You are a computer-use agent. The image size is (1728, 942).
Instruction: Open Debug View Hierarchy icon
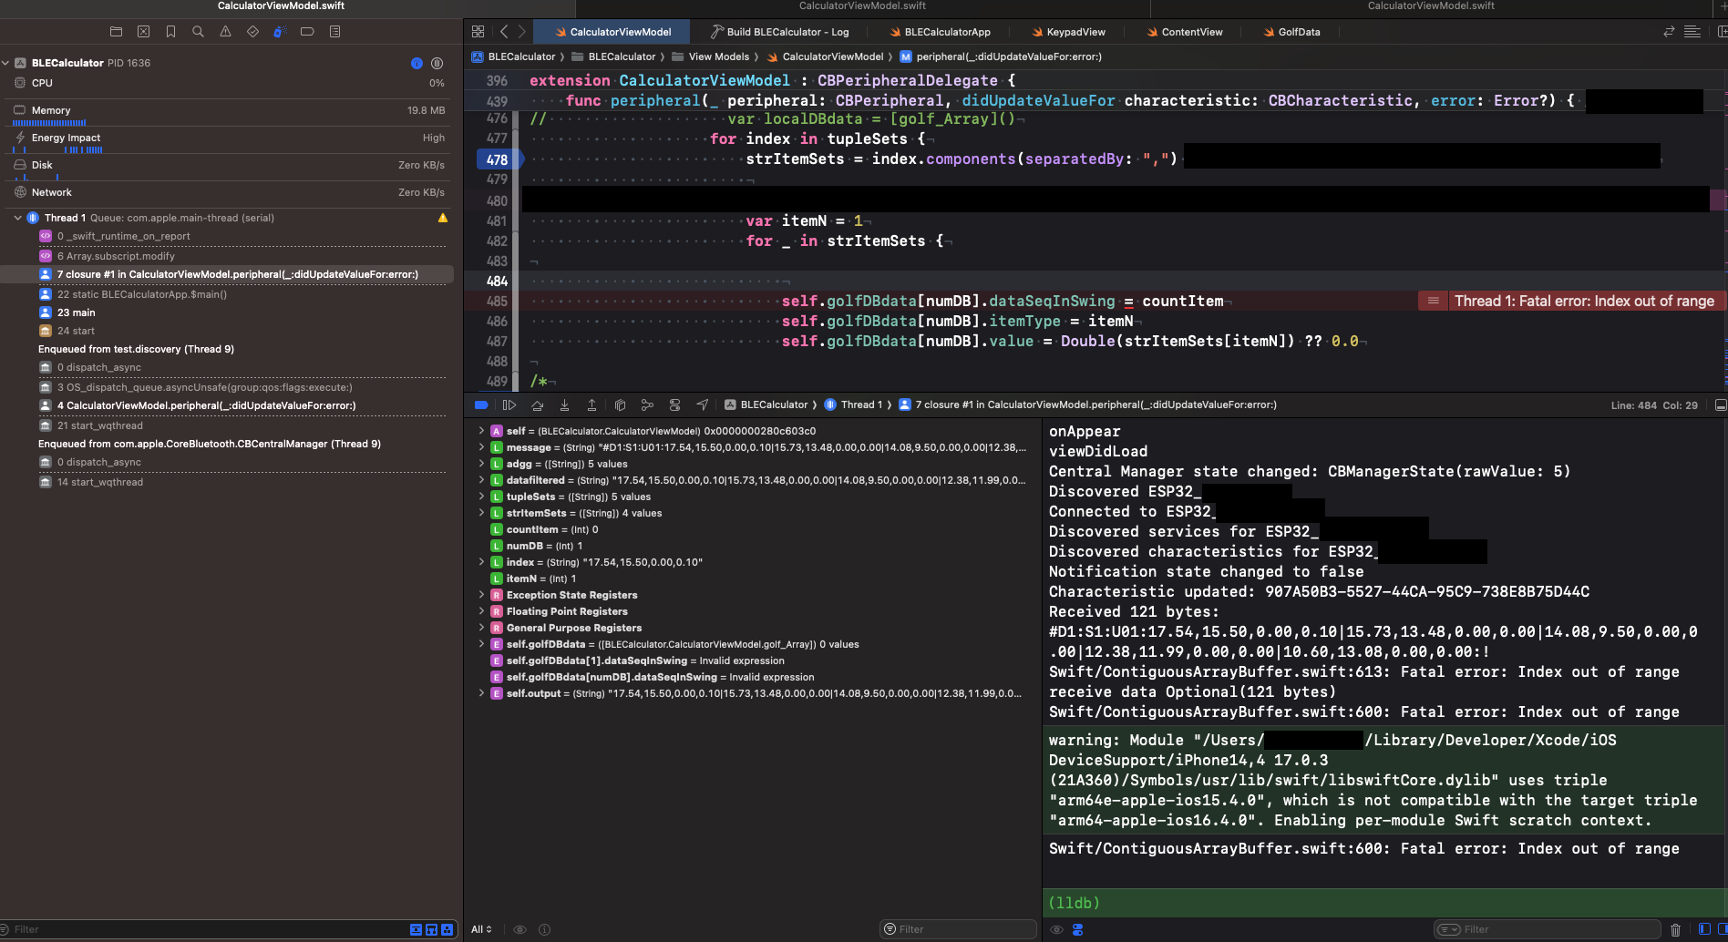(x=620, y=405)
